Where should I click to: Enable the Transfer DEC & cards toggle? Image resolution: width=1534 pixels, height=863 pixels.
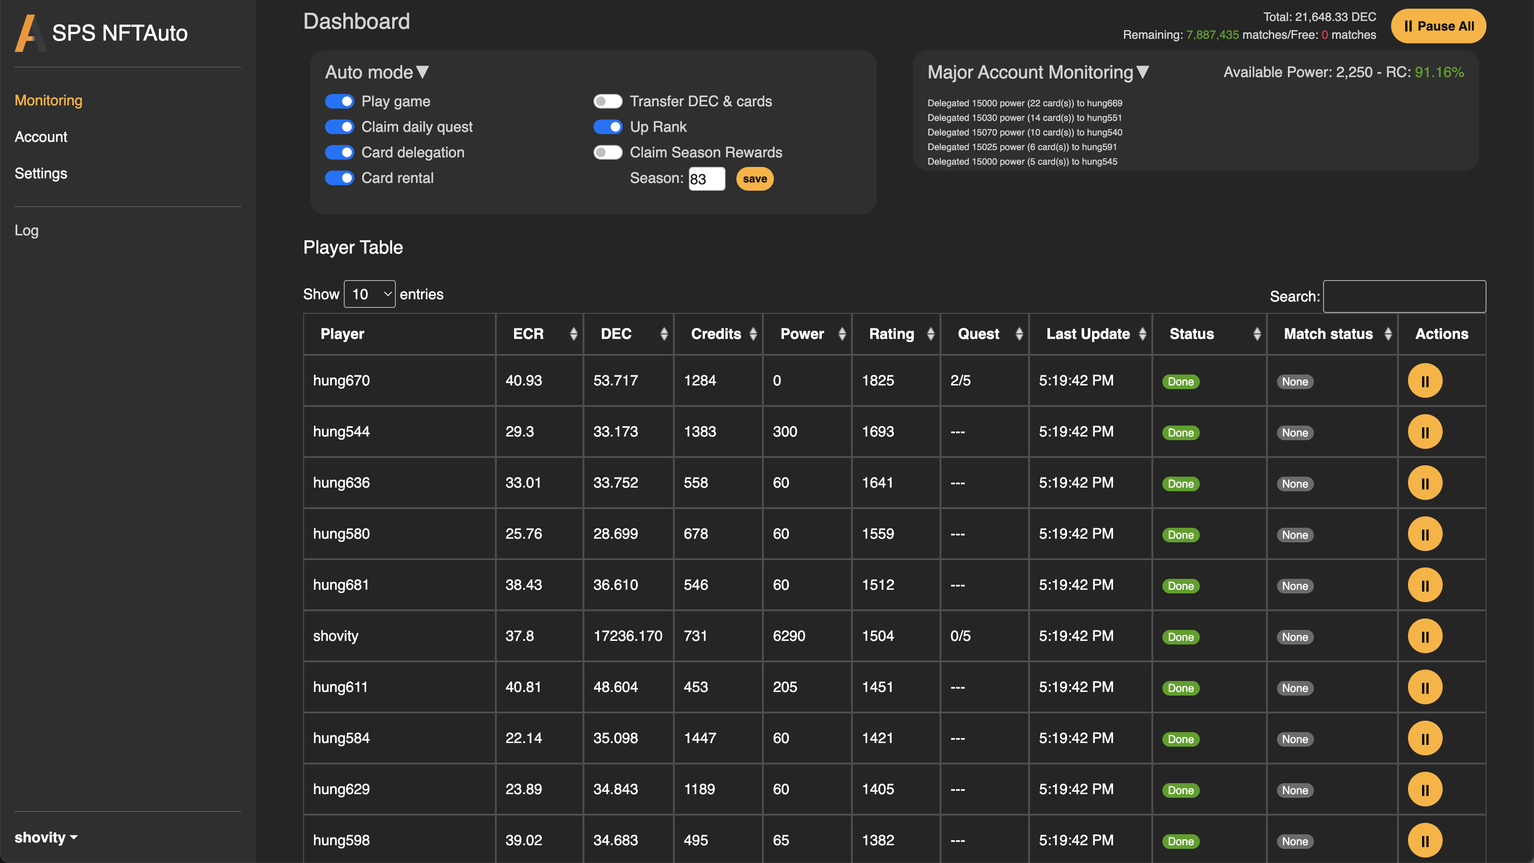pyautogui.click(x=607, y=101)
